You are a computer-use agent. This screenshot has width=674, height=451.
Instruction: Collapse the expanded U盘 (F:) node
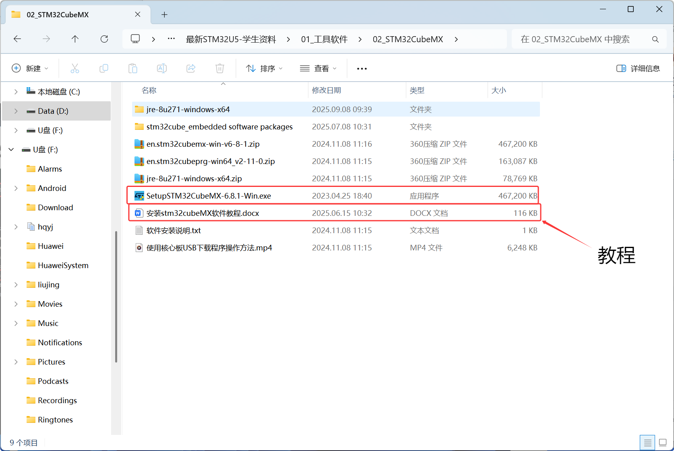(11, 150)
